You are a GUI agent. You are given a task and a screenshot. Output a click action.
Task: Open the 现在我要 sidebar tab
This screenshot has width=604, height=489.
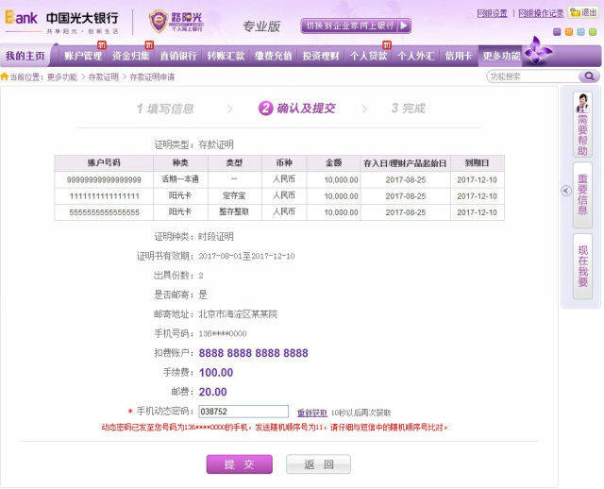click(582, 266)
